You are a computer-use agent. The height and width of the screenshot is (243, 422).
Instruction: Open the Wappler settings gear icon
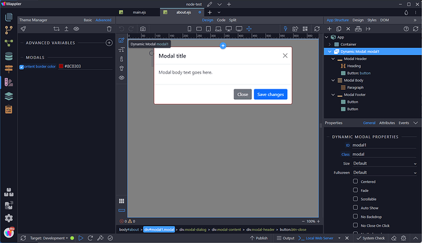(x=9, y=218)
